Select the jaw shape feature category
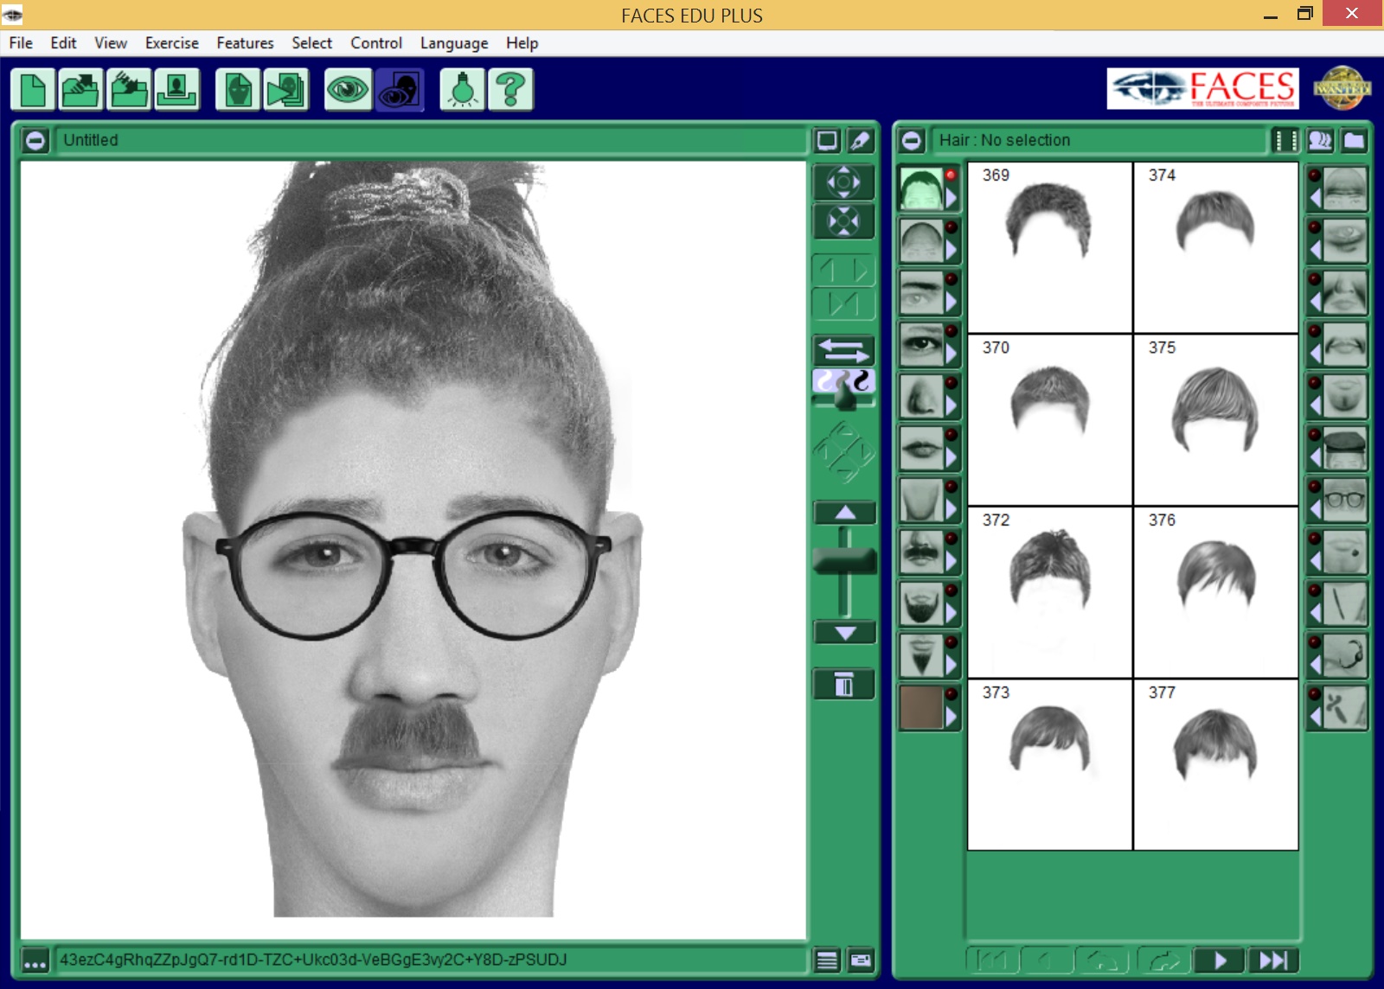 coord(920,500)
